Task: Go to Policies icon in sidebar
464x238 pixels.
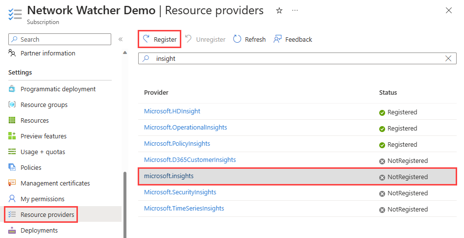Action: click(12, 167)
